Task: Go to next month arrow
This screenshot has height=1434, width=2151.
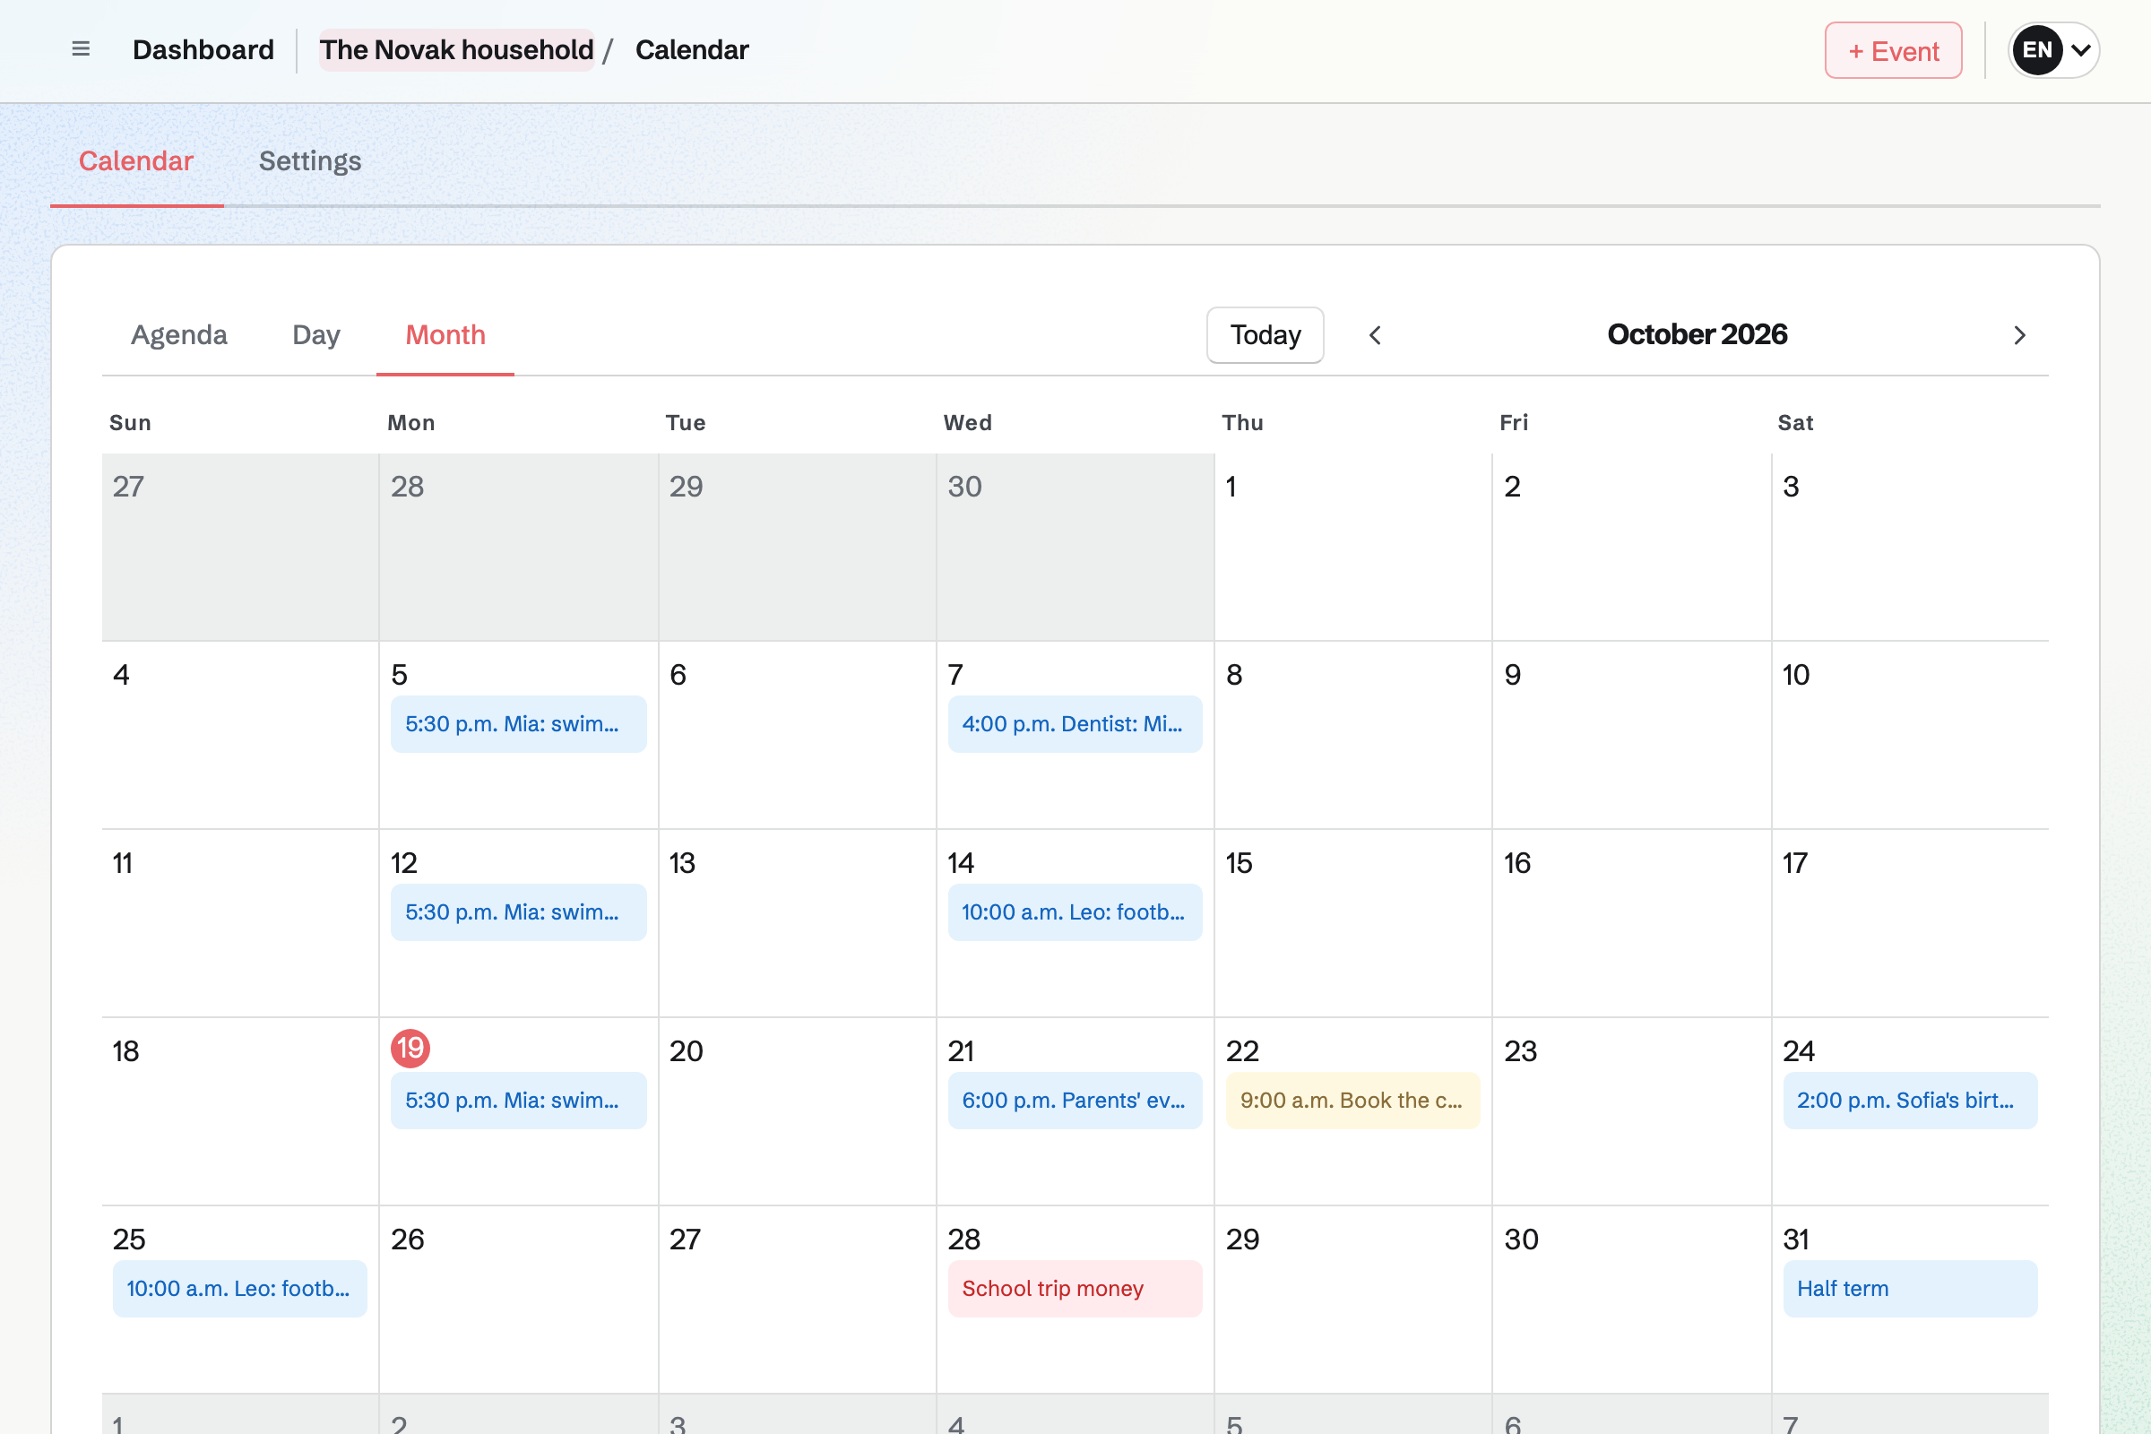Action: (x=2019, y=335)
